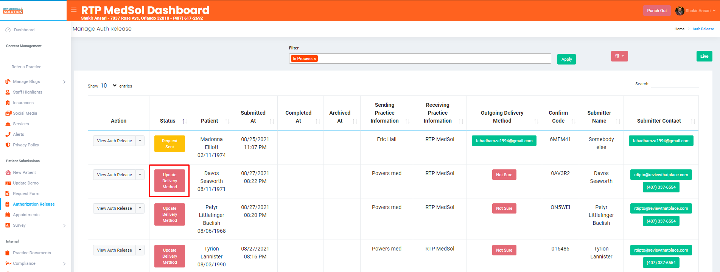The width and height of the screenshot is (720, 272).
Task: Click Home breadcrumb link
Action: [x=679, y=29]
